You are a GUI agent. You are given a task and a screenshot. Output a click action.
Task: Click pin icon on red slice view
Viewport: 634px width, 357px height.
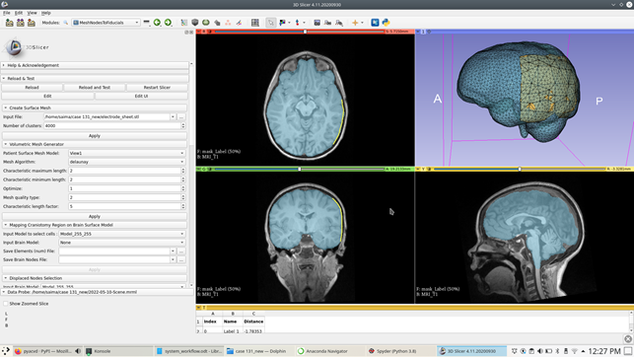pos(199,32)
